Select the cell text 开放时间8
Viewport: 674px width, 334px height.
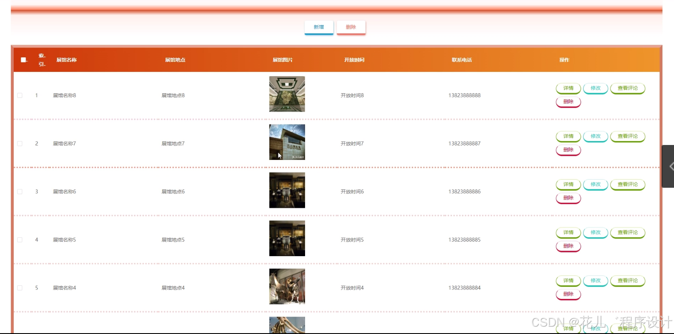click(352, 95)
